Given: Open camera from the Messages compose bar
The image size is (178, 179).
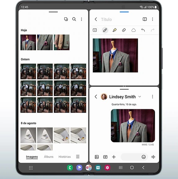Looking at the screenshot, I should point(105,157).
